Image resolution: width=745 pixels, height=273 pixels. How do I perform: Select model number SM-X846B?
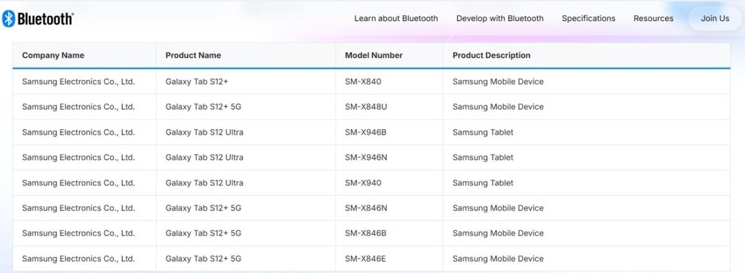click(x=366, y=233)
